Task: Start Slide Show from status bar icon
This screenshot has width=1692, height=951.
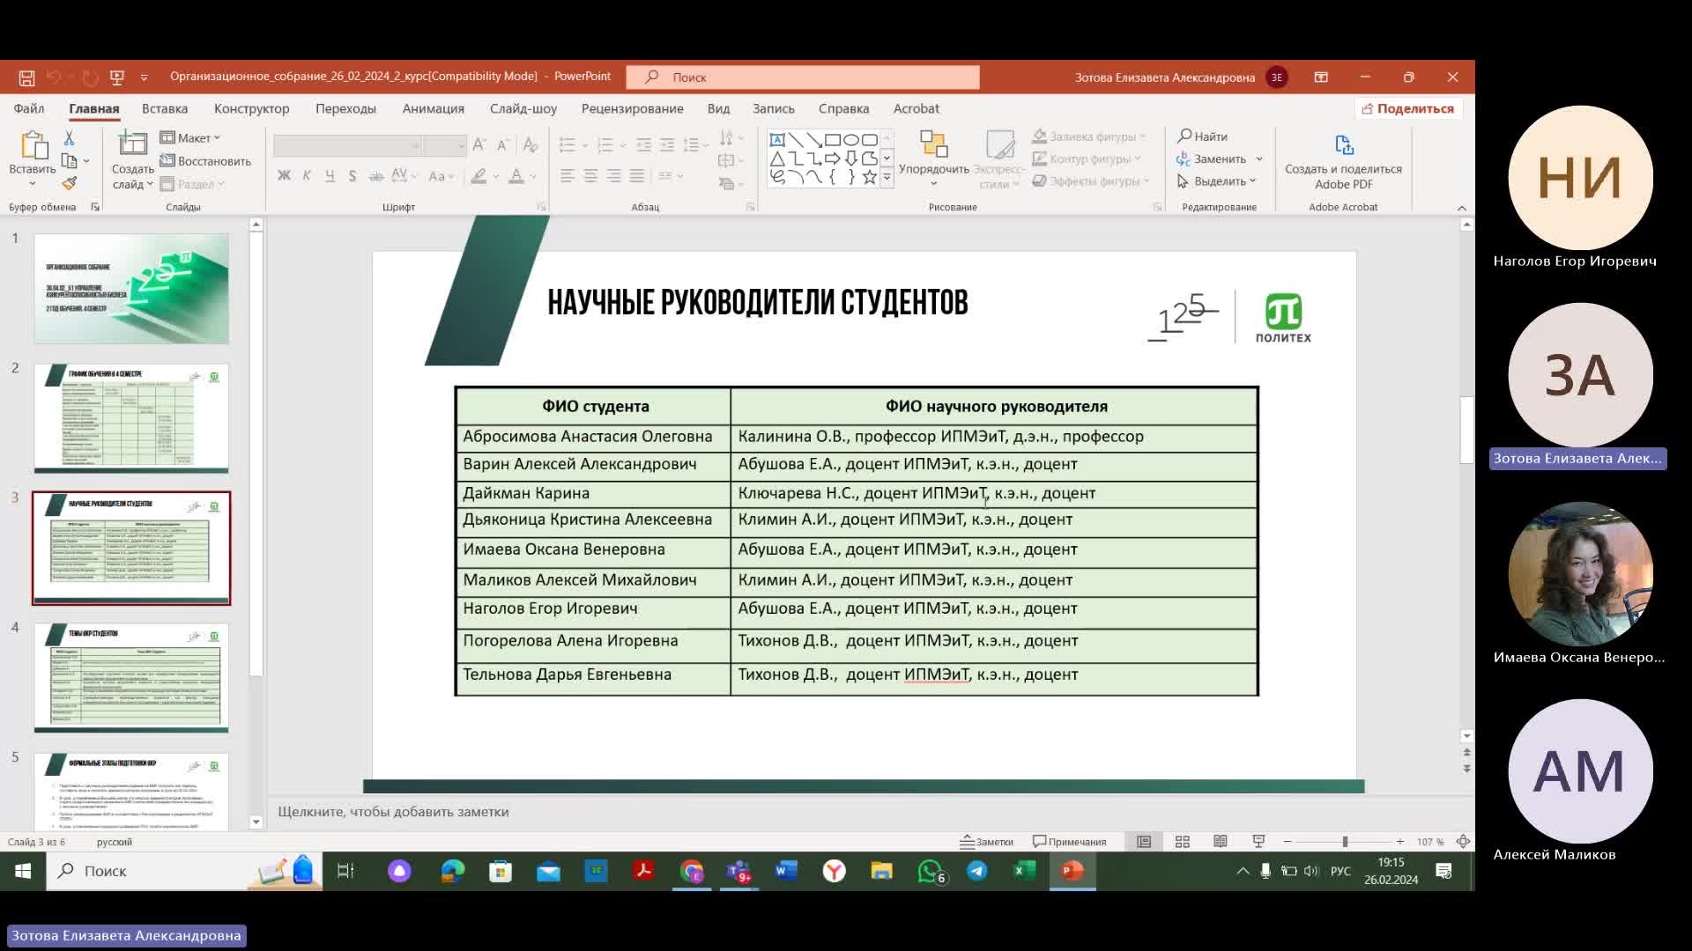Action: [1258, 842]
